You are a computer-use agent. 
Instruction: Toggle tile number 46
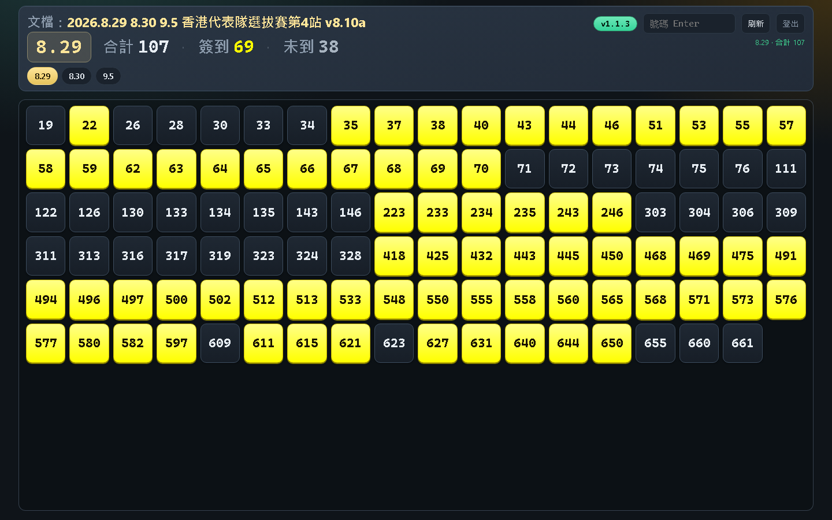tap(612, 125)
